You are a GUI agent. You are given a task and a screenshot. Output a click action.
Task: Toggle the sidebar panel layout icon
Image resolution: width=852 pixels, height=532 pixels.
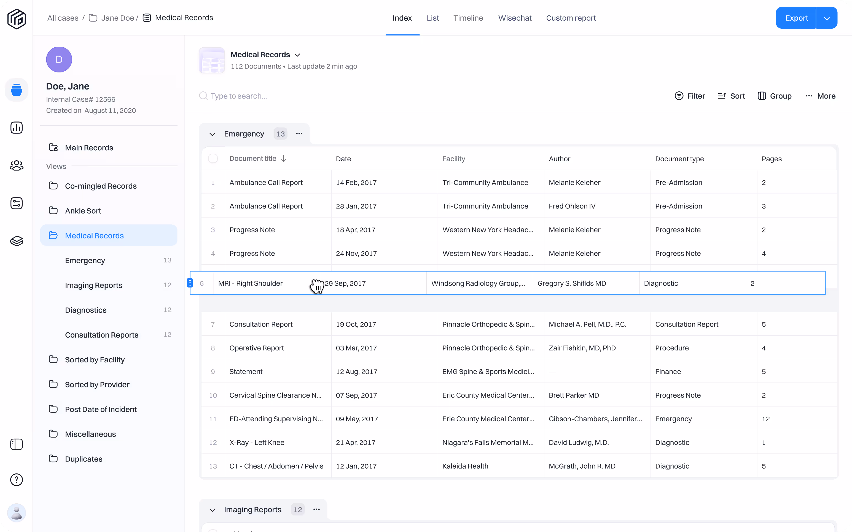[17, 444]
